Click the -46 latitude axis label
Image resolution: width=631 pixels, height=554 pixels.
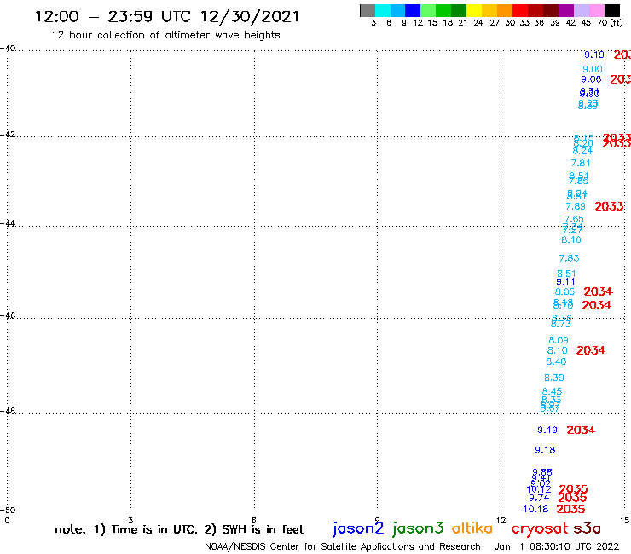(8, 315)
